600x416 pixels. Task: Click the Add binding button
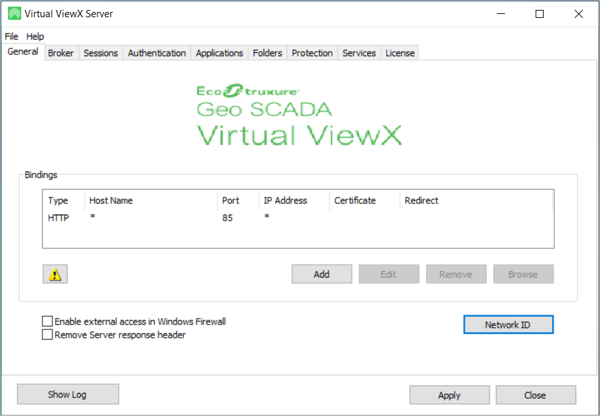click(x=321, y=274)
